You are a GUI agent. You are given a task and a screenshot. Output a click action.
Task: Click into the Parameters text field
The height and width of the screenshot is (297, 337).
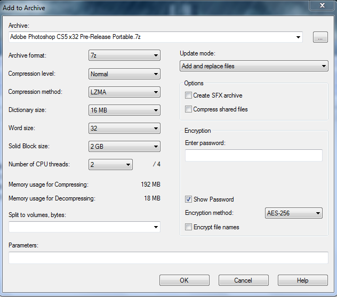168,258
